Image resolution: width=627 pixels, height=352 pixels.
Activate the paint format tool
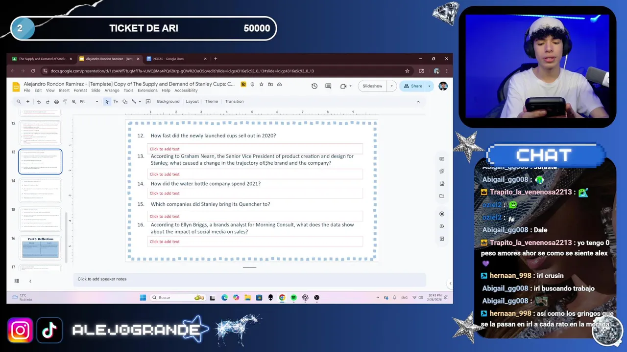pyautogui.click(x=65, y=102)
